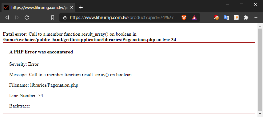The width and height of the screenshot is (263, 117).
Task: Minimize the browser window
Action: coord(227,5)
